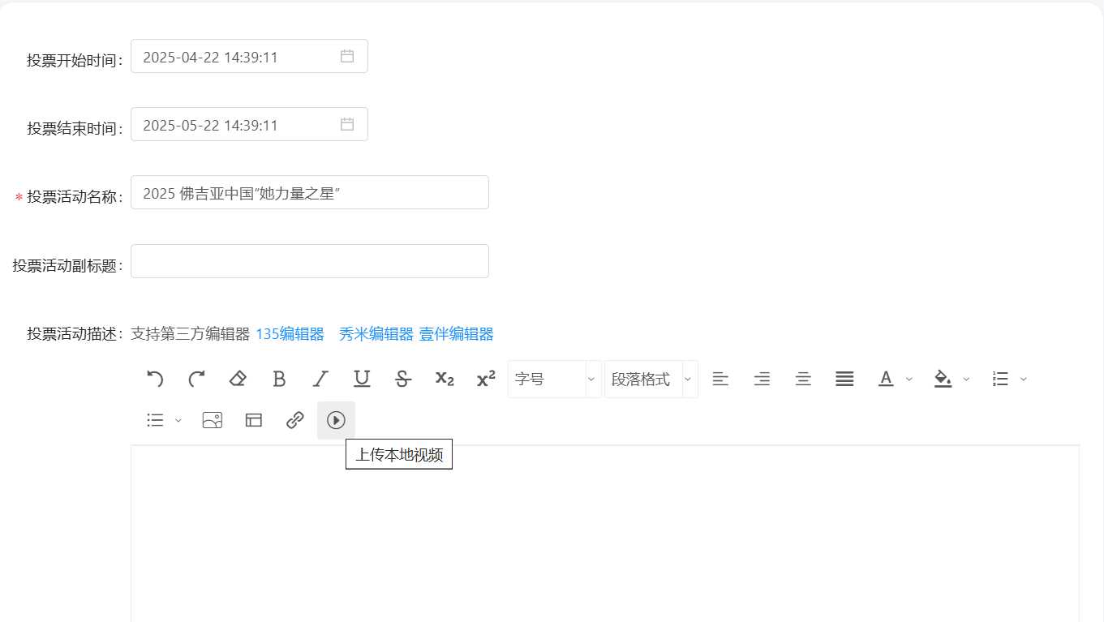Open the 段落格式 paragraph format dropdown
The height and width of the screenshot is (622, 1104).
(x=651, y=379)
